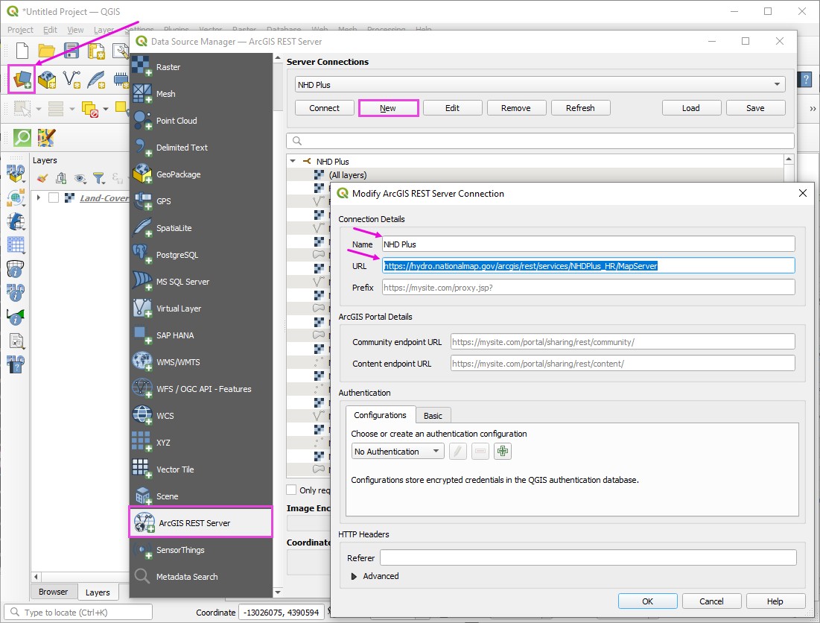Click the Open Data Source Manager toolbar icon
The width and height of the screenshot is (820, 623).
[23, 78]
